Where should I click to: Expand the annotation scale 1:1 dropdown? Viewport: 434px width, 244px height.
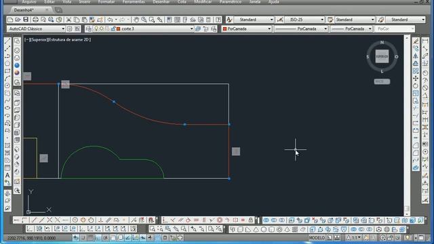(x=359, y=237)
